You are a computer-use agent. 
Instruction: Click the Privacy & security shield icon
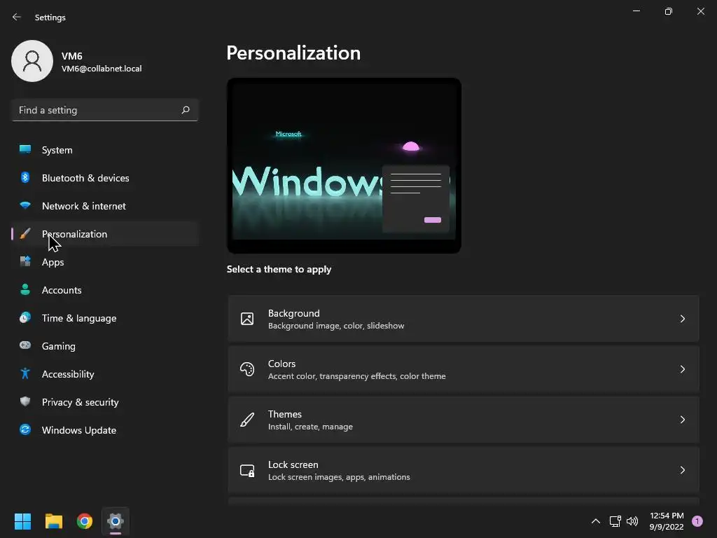[x=25, y=401]
